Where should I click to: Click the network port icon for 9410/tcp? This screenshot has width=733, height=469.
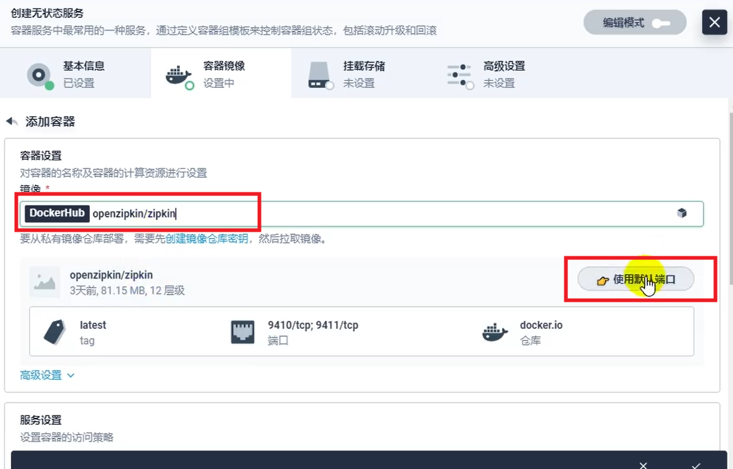pyautogui.click(x=243, y=332)
